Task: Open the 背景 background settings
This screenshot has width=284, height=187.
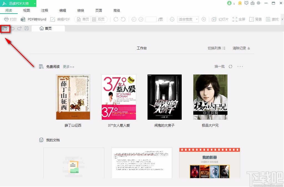Action: [255, 19]
